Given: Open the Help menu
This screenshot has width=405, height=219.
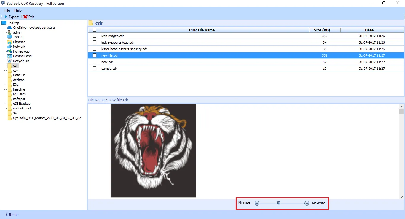Looking at the screenshot, I should [x=18, y=10].
